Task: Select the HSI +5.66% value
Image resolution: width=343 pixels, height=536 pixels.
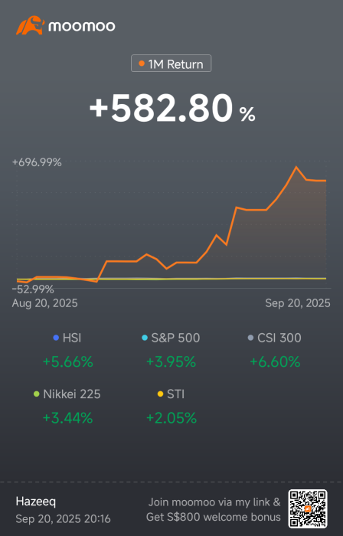Action: [67, 361]
